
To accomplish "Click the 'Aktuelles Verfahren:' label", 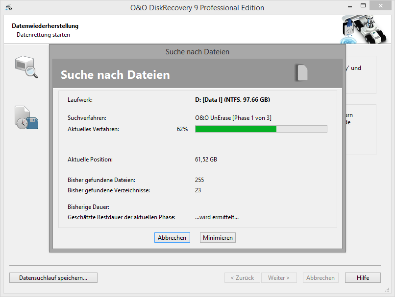I will [x=93, y=129].
